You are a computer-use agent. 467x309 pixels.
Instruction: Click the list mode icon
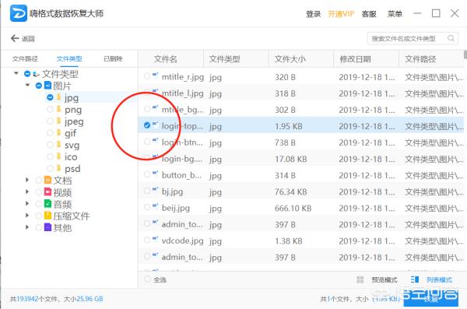(x=415, y=279)
